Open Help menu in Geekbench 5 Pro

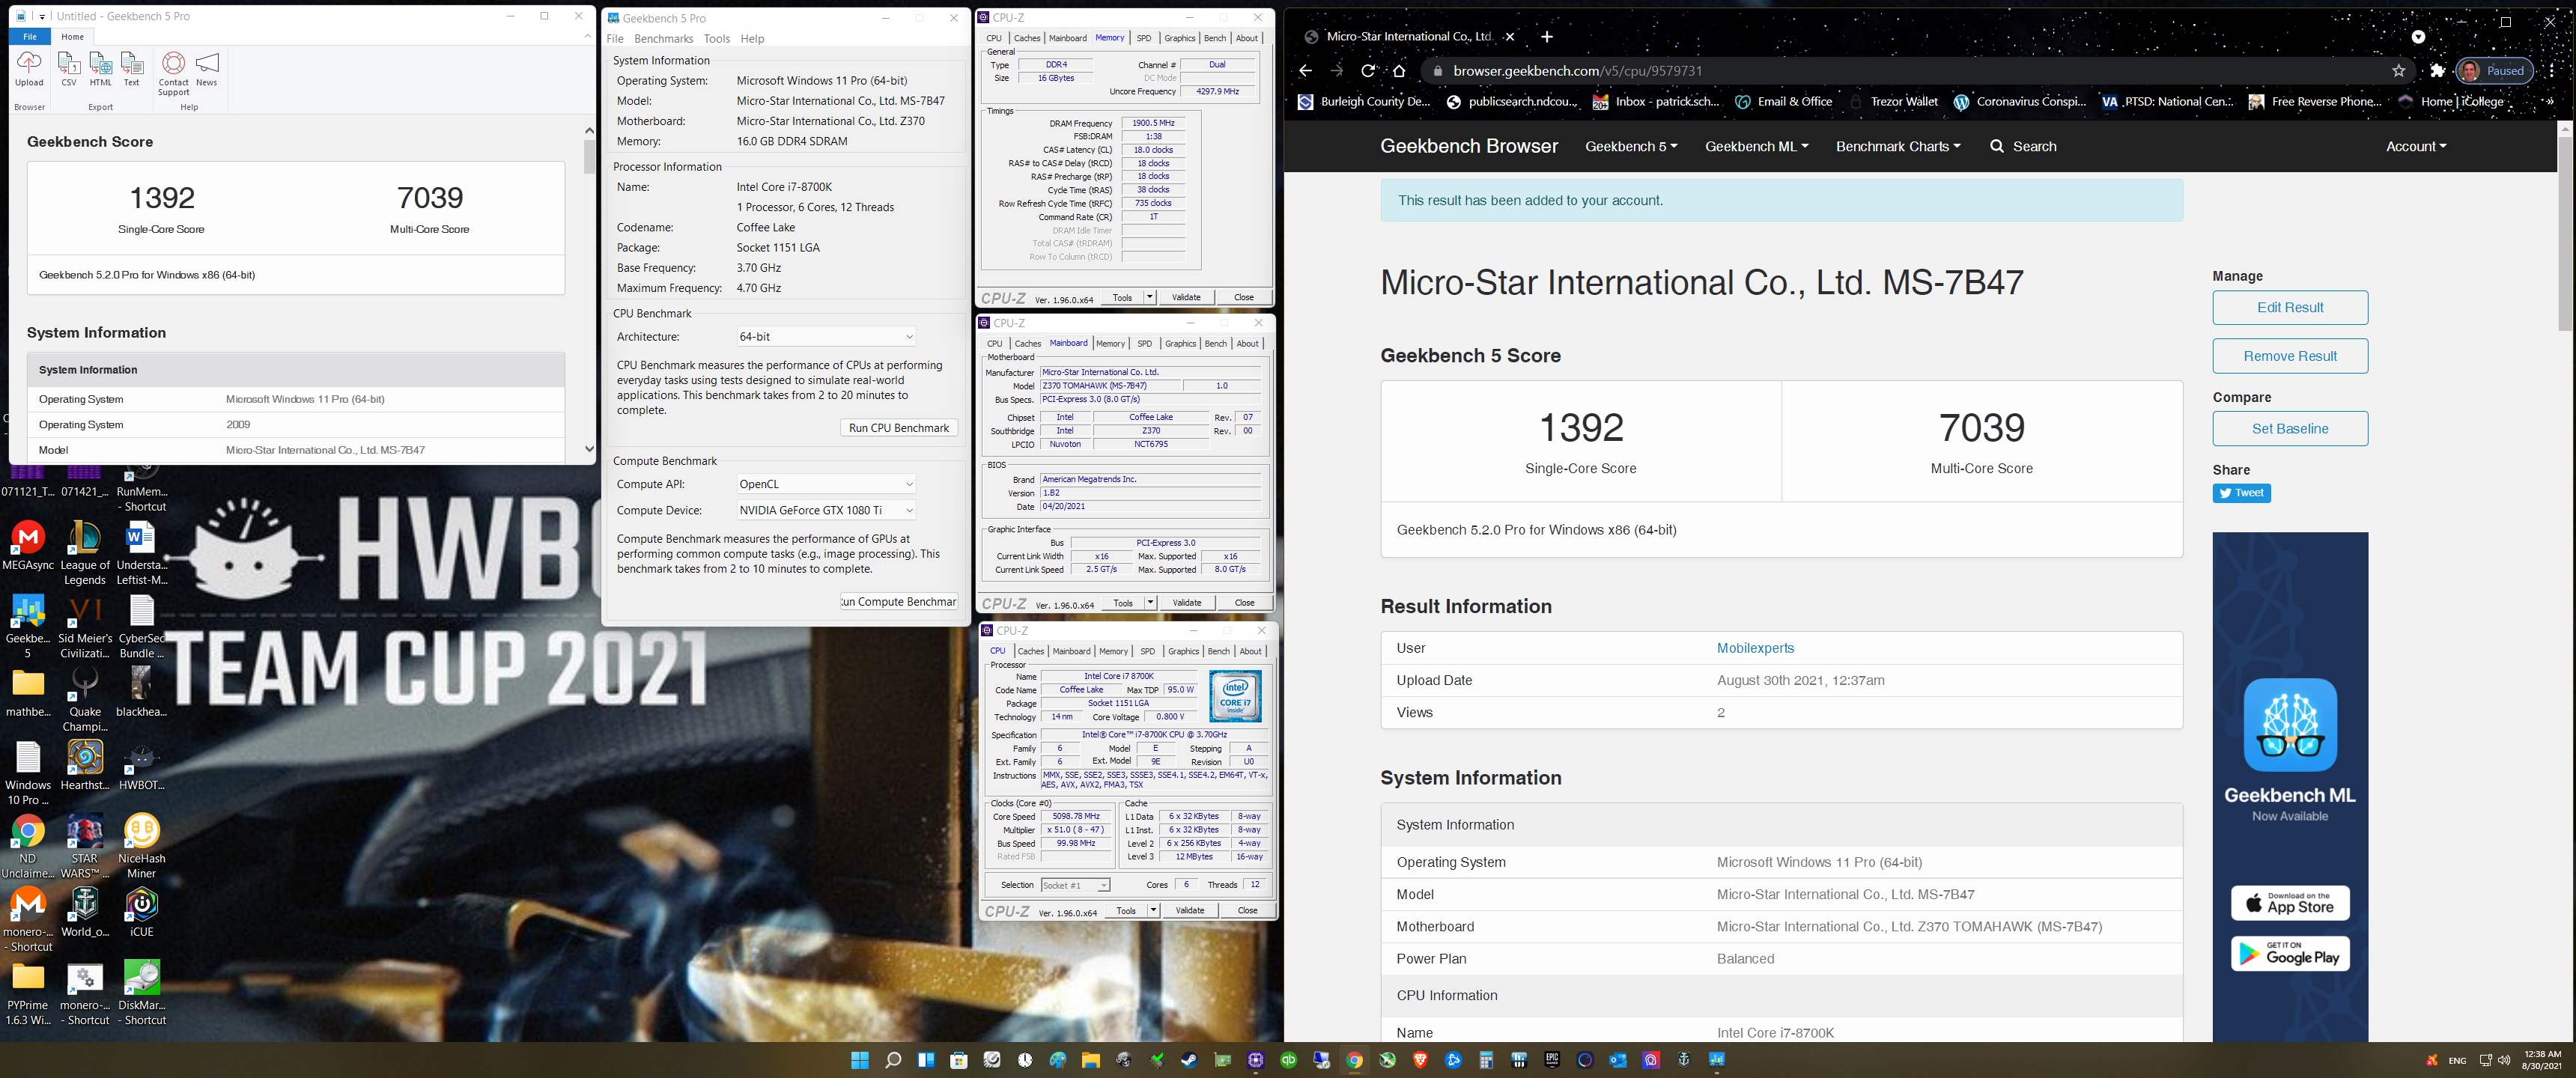(x=752, y=39)
